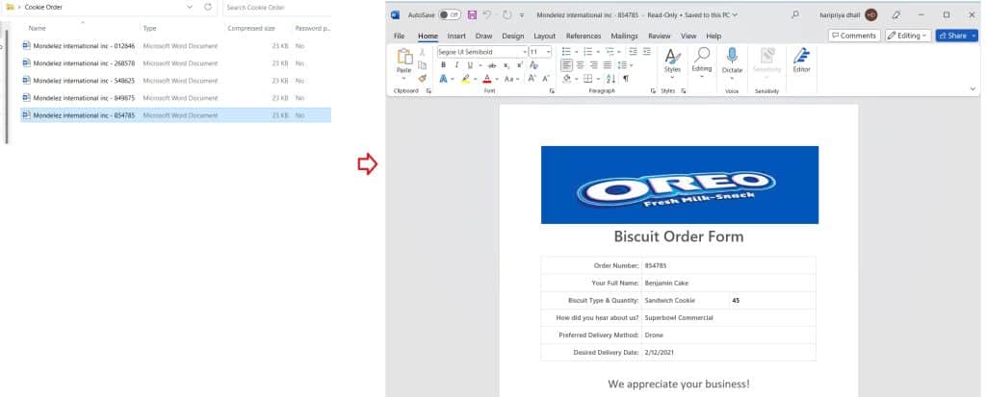Viewport: 986px width, 397px height.
Task: Switch to the Design tab
Action: pyautogui.click(x=512, y=36)
